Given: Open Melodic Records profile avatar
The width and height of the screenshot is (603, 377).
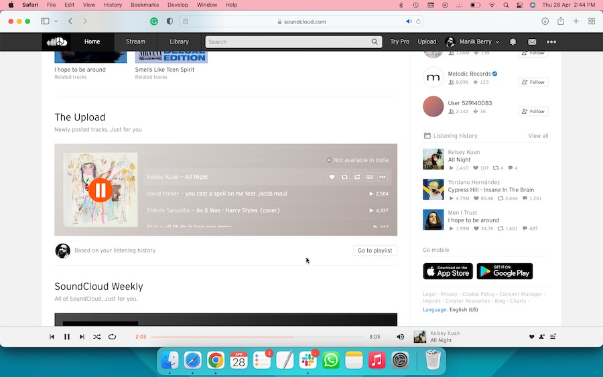Looking at the screenshot, I should [x=433, y=77].
